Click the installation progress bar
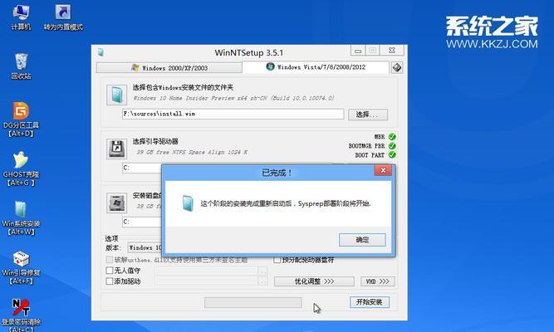This screenshot has height=332, width=554. (x=253, y=303)
